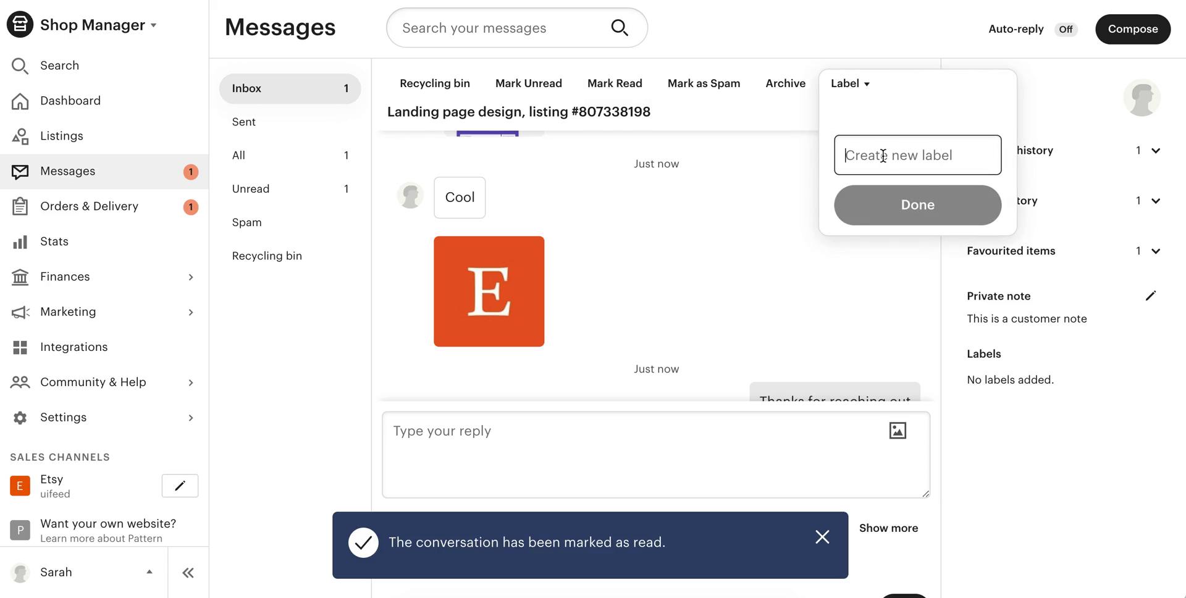
Task: Click the Messages envelope icon
Action: (20, 171)
